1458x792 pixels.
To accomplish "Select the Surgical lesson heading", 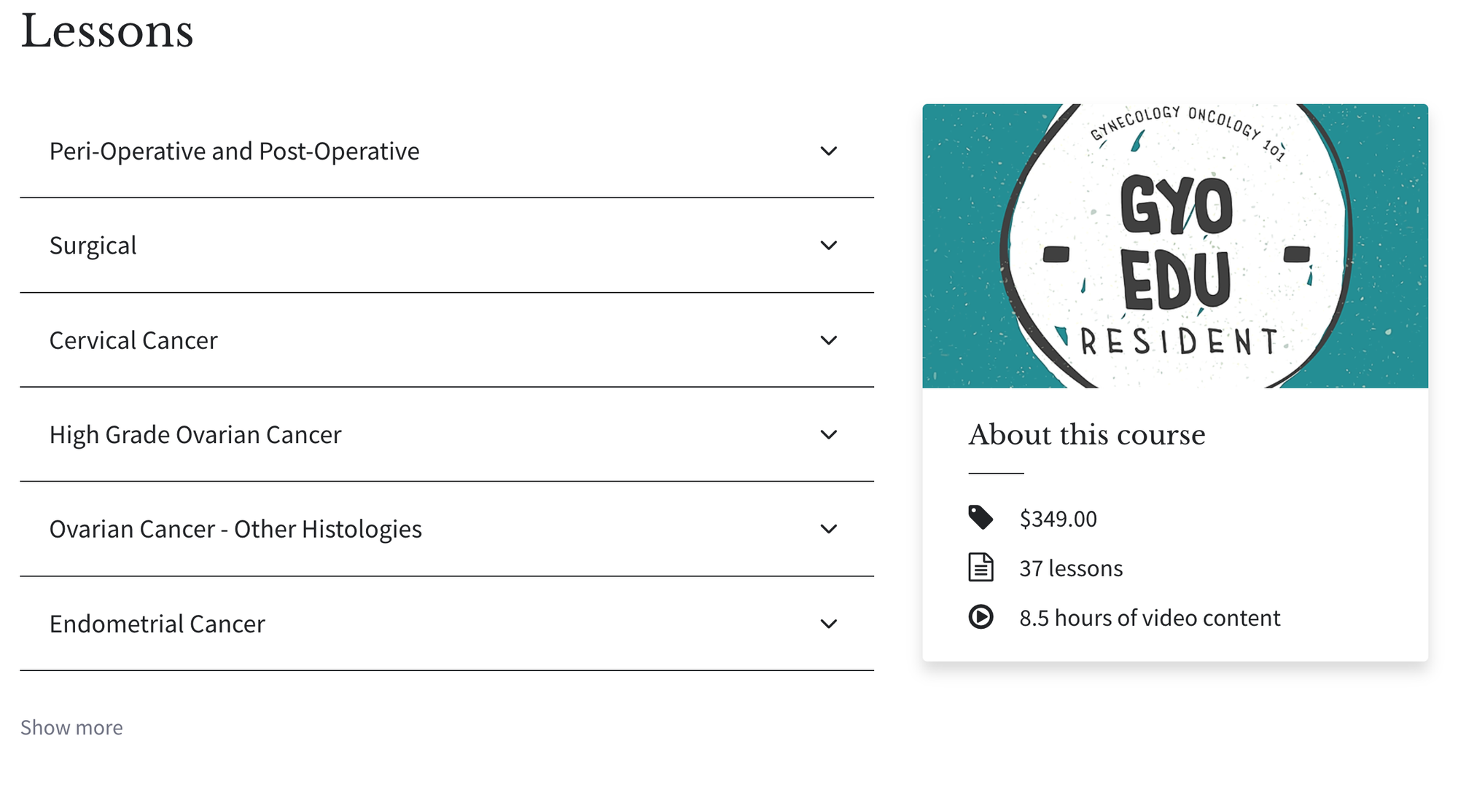I will pos(93,246).
